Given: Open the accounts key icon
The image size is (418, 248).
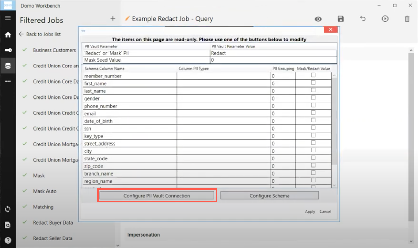Looking at the screenshot, I should [x=8, y=50].
